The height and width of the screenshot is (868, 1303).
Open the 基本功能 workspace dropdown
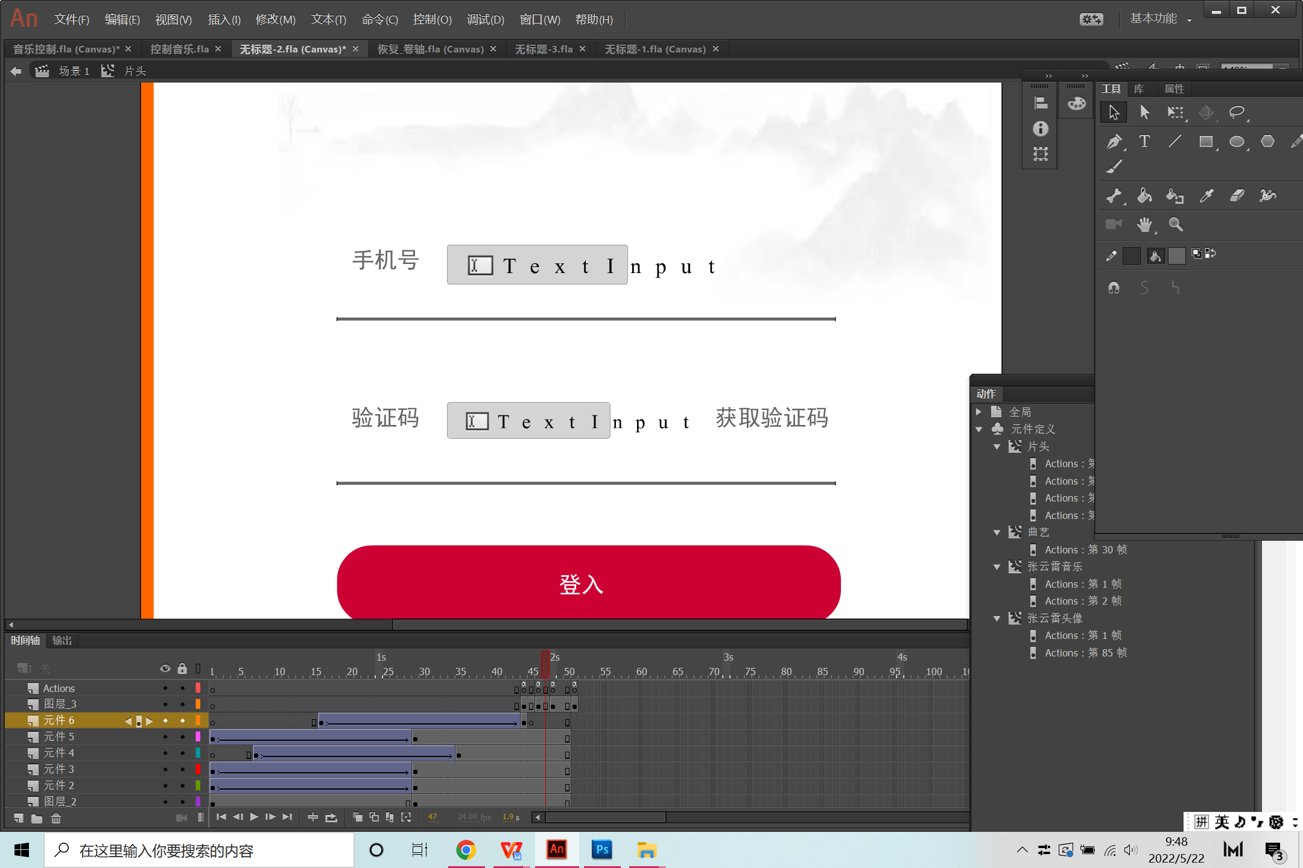[x=1160, y=19]
